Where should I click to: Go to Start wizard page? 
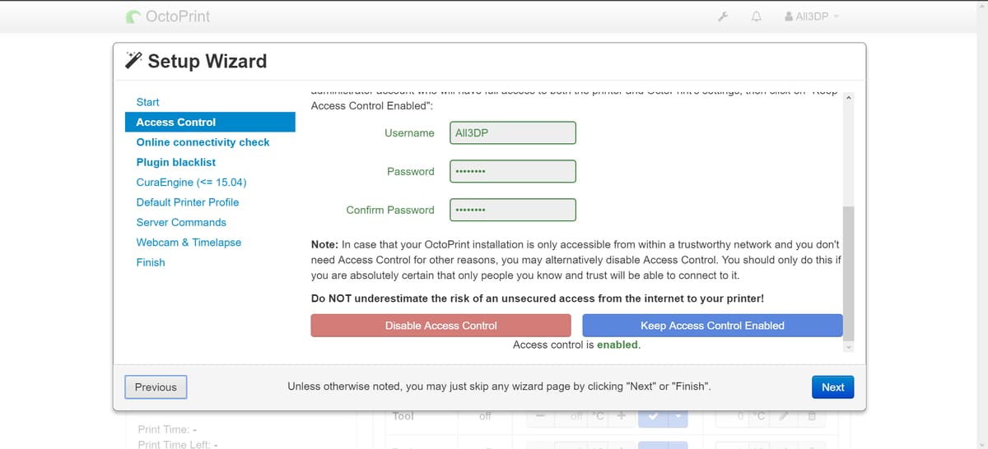(x=148, y=102)
